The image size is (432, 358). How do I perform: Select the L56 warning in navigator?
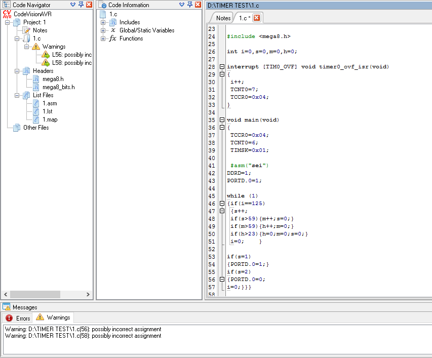pyautogui.click(x=71, y=55)
